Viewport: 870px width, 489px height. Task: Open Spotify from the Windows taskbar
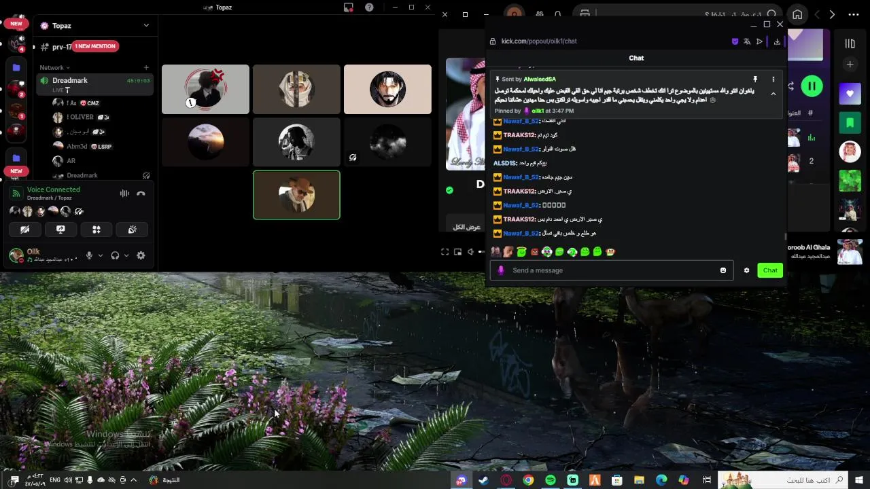coord(551,480)
